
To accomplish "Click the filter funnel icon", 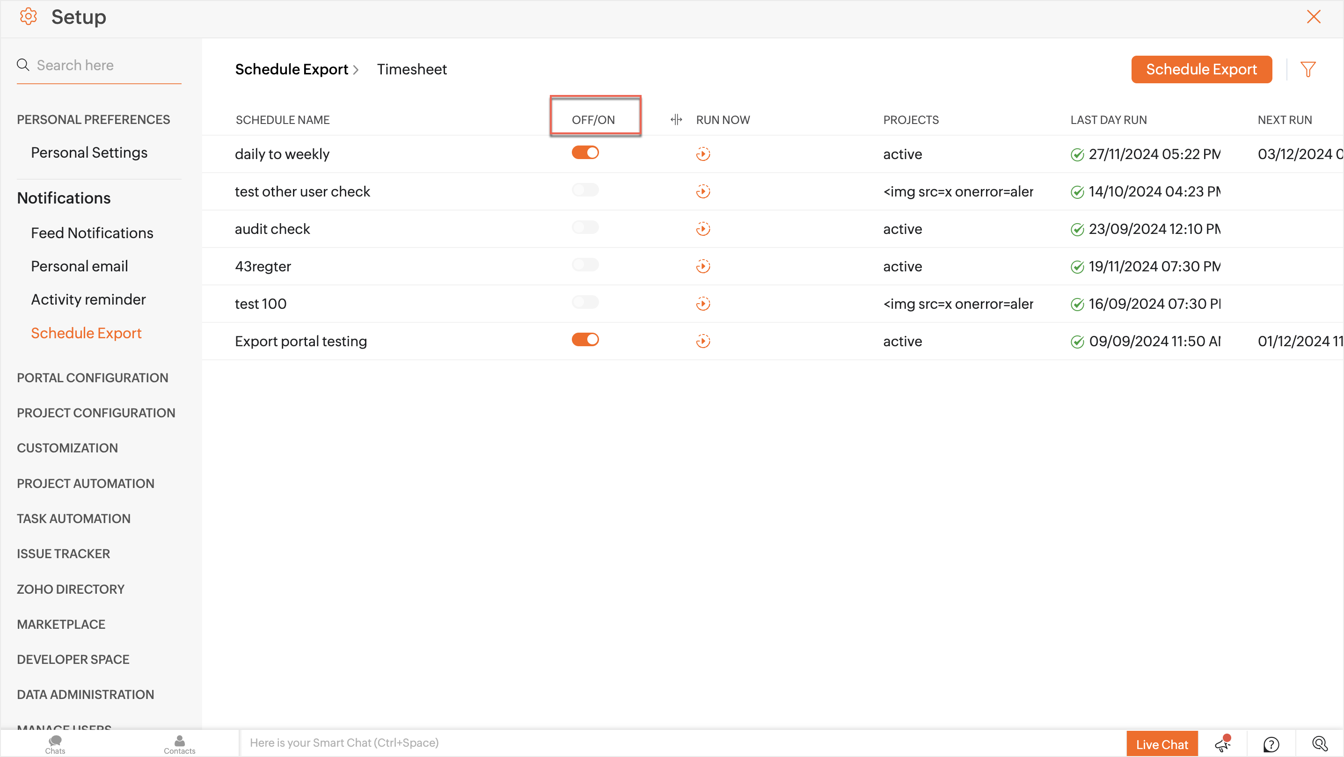I will tap(1307, 69).
